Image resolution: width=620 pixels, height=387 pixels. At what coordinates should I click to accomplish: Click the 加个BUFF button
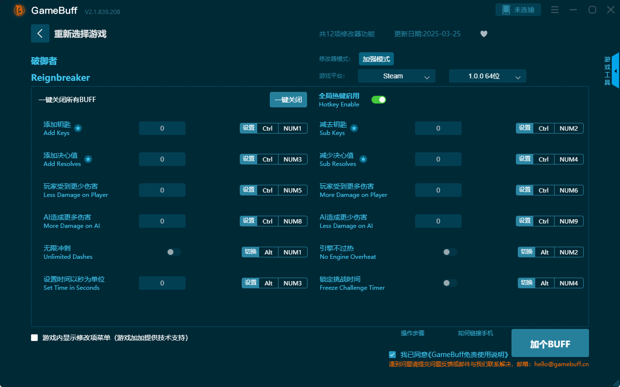(x=550, y=343)
